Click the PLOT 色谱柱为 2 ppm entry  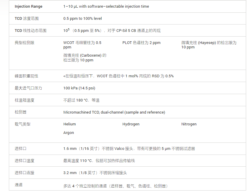[x=142, y=43]
